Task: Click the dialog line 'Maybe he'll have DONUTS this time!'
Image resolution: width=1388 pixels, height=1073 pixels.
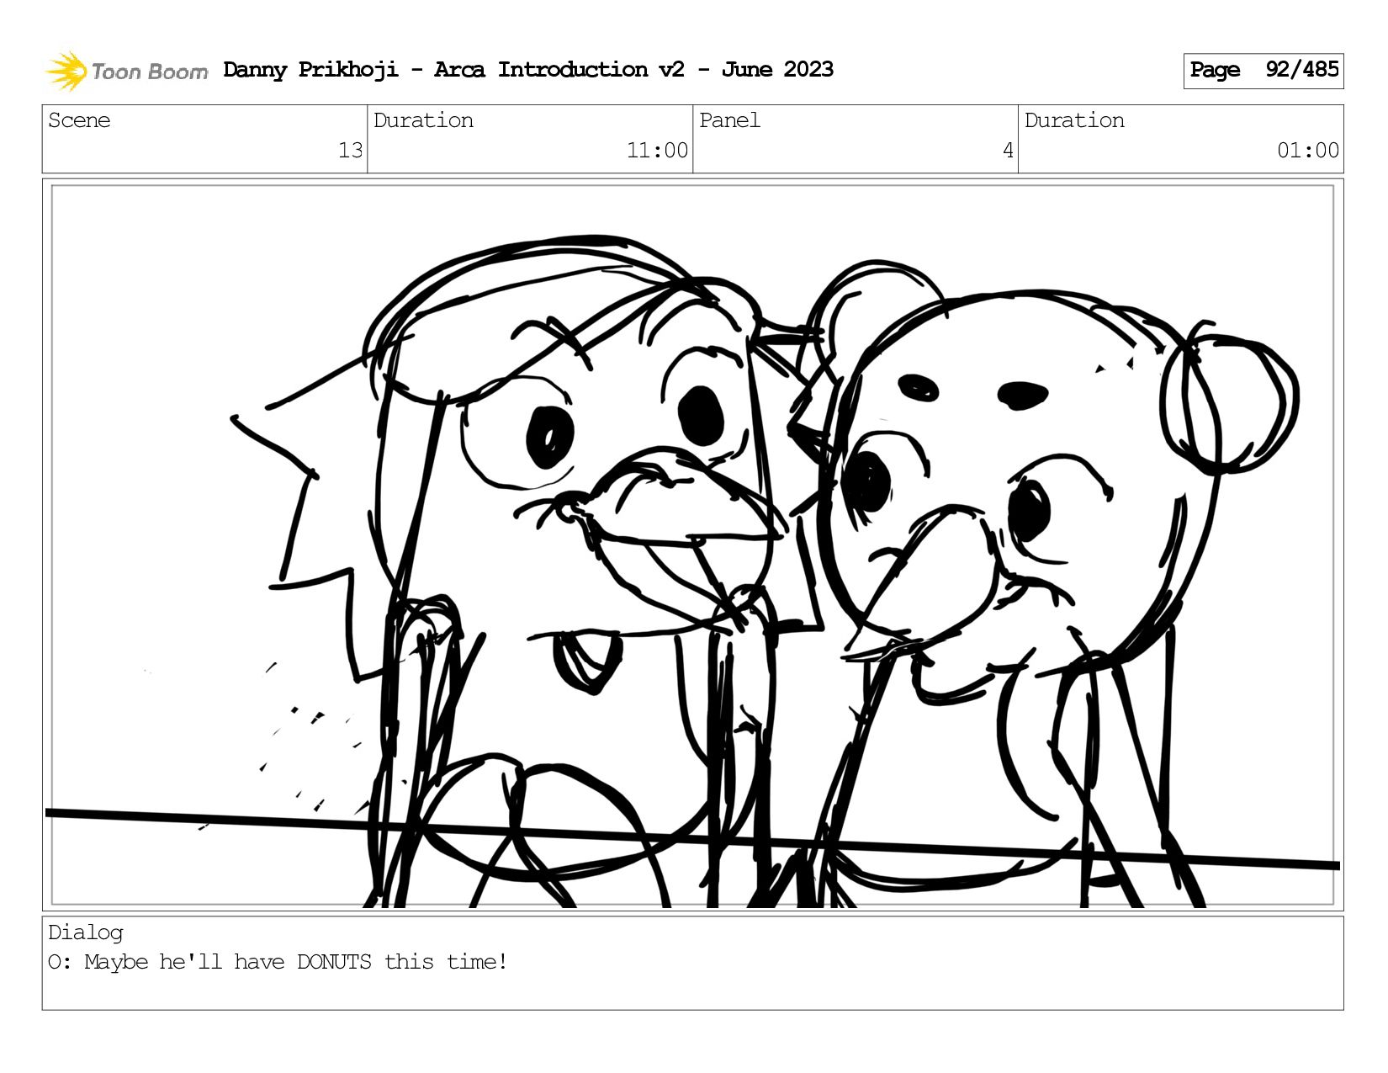Action: pos(296,962)
